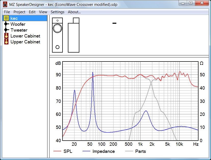Viewport: 211px width, 160px height.
Task: Click the Tweeter driver node icon
Action: tap(6, 30)
